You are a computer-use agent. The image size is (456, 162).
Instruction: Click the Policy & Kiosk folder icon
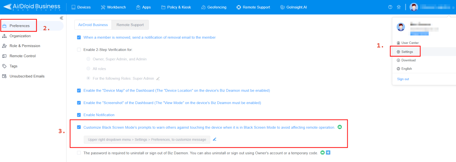coord(163,7)
